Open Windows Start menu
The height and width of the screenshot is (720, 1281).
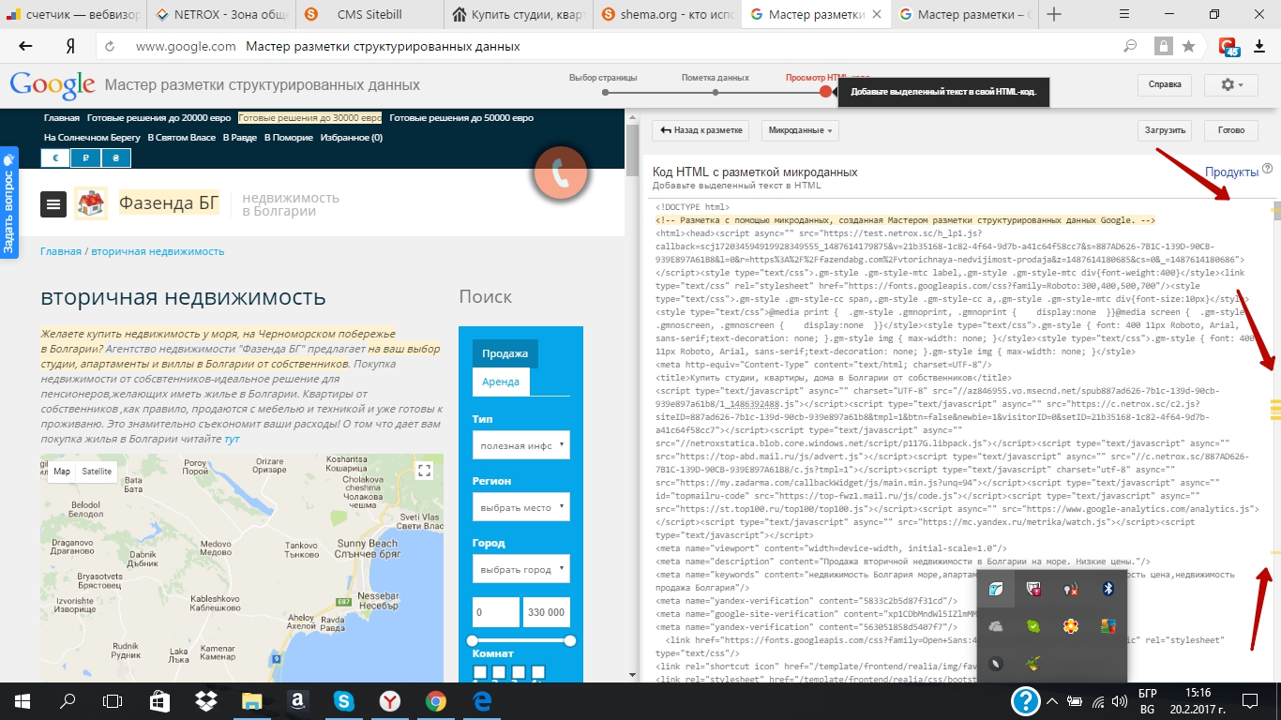pyautogui.click(x=22, y=700)
